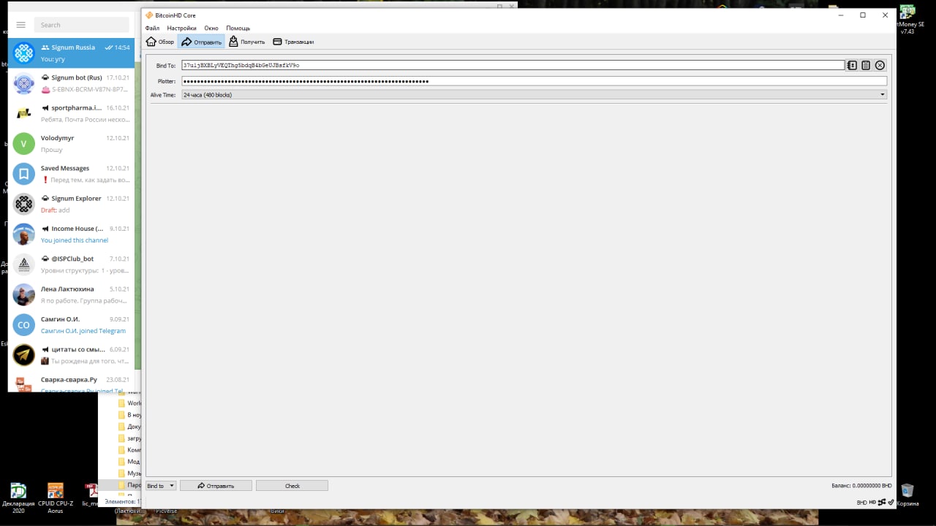936x526 pixels.
Task: Open the Файл menu
Action: [x=152, y=28]
